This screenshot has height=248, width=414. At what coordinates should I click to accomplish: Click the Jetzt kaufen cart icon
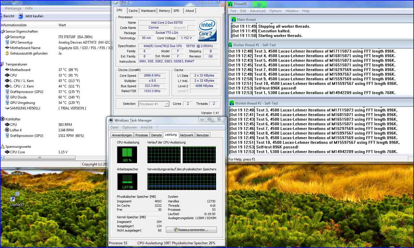21,16
